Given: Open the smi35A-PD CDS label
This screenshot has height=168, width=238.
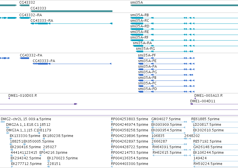Looking at the screenshot, I should click(147, 89).
